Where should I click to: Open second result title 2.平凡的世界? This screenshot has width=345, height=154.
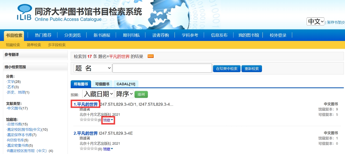pyautogui.click(x=86, y=133)
